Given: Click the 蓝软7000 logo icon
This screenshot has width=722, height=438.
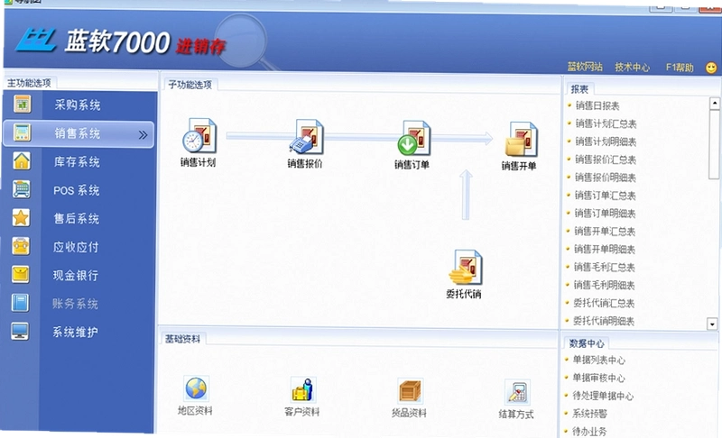Looking at the screenshot, I should [36, 41].
